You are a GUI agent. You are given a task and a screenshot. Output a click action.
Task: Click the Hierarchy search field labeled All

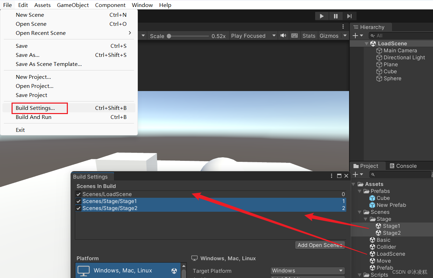point(402,35)
